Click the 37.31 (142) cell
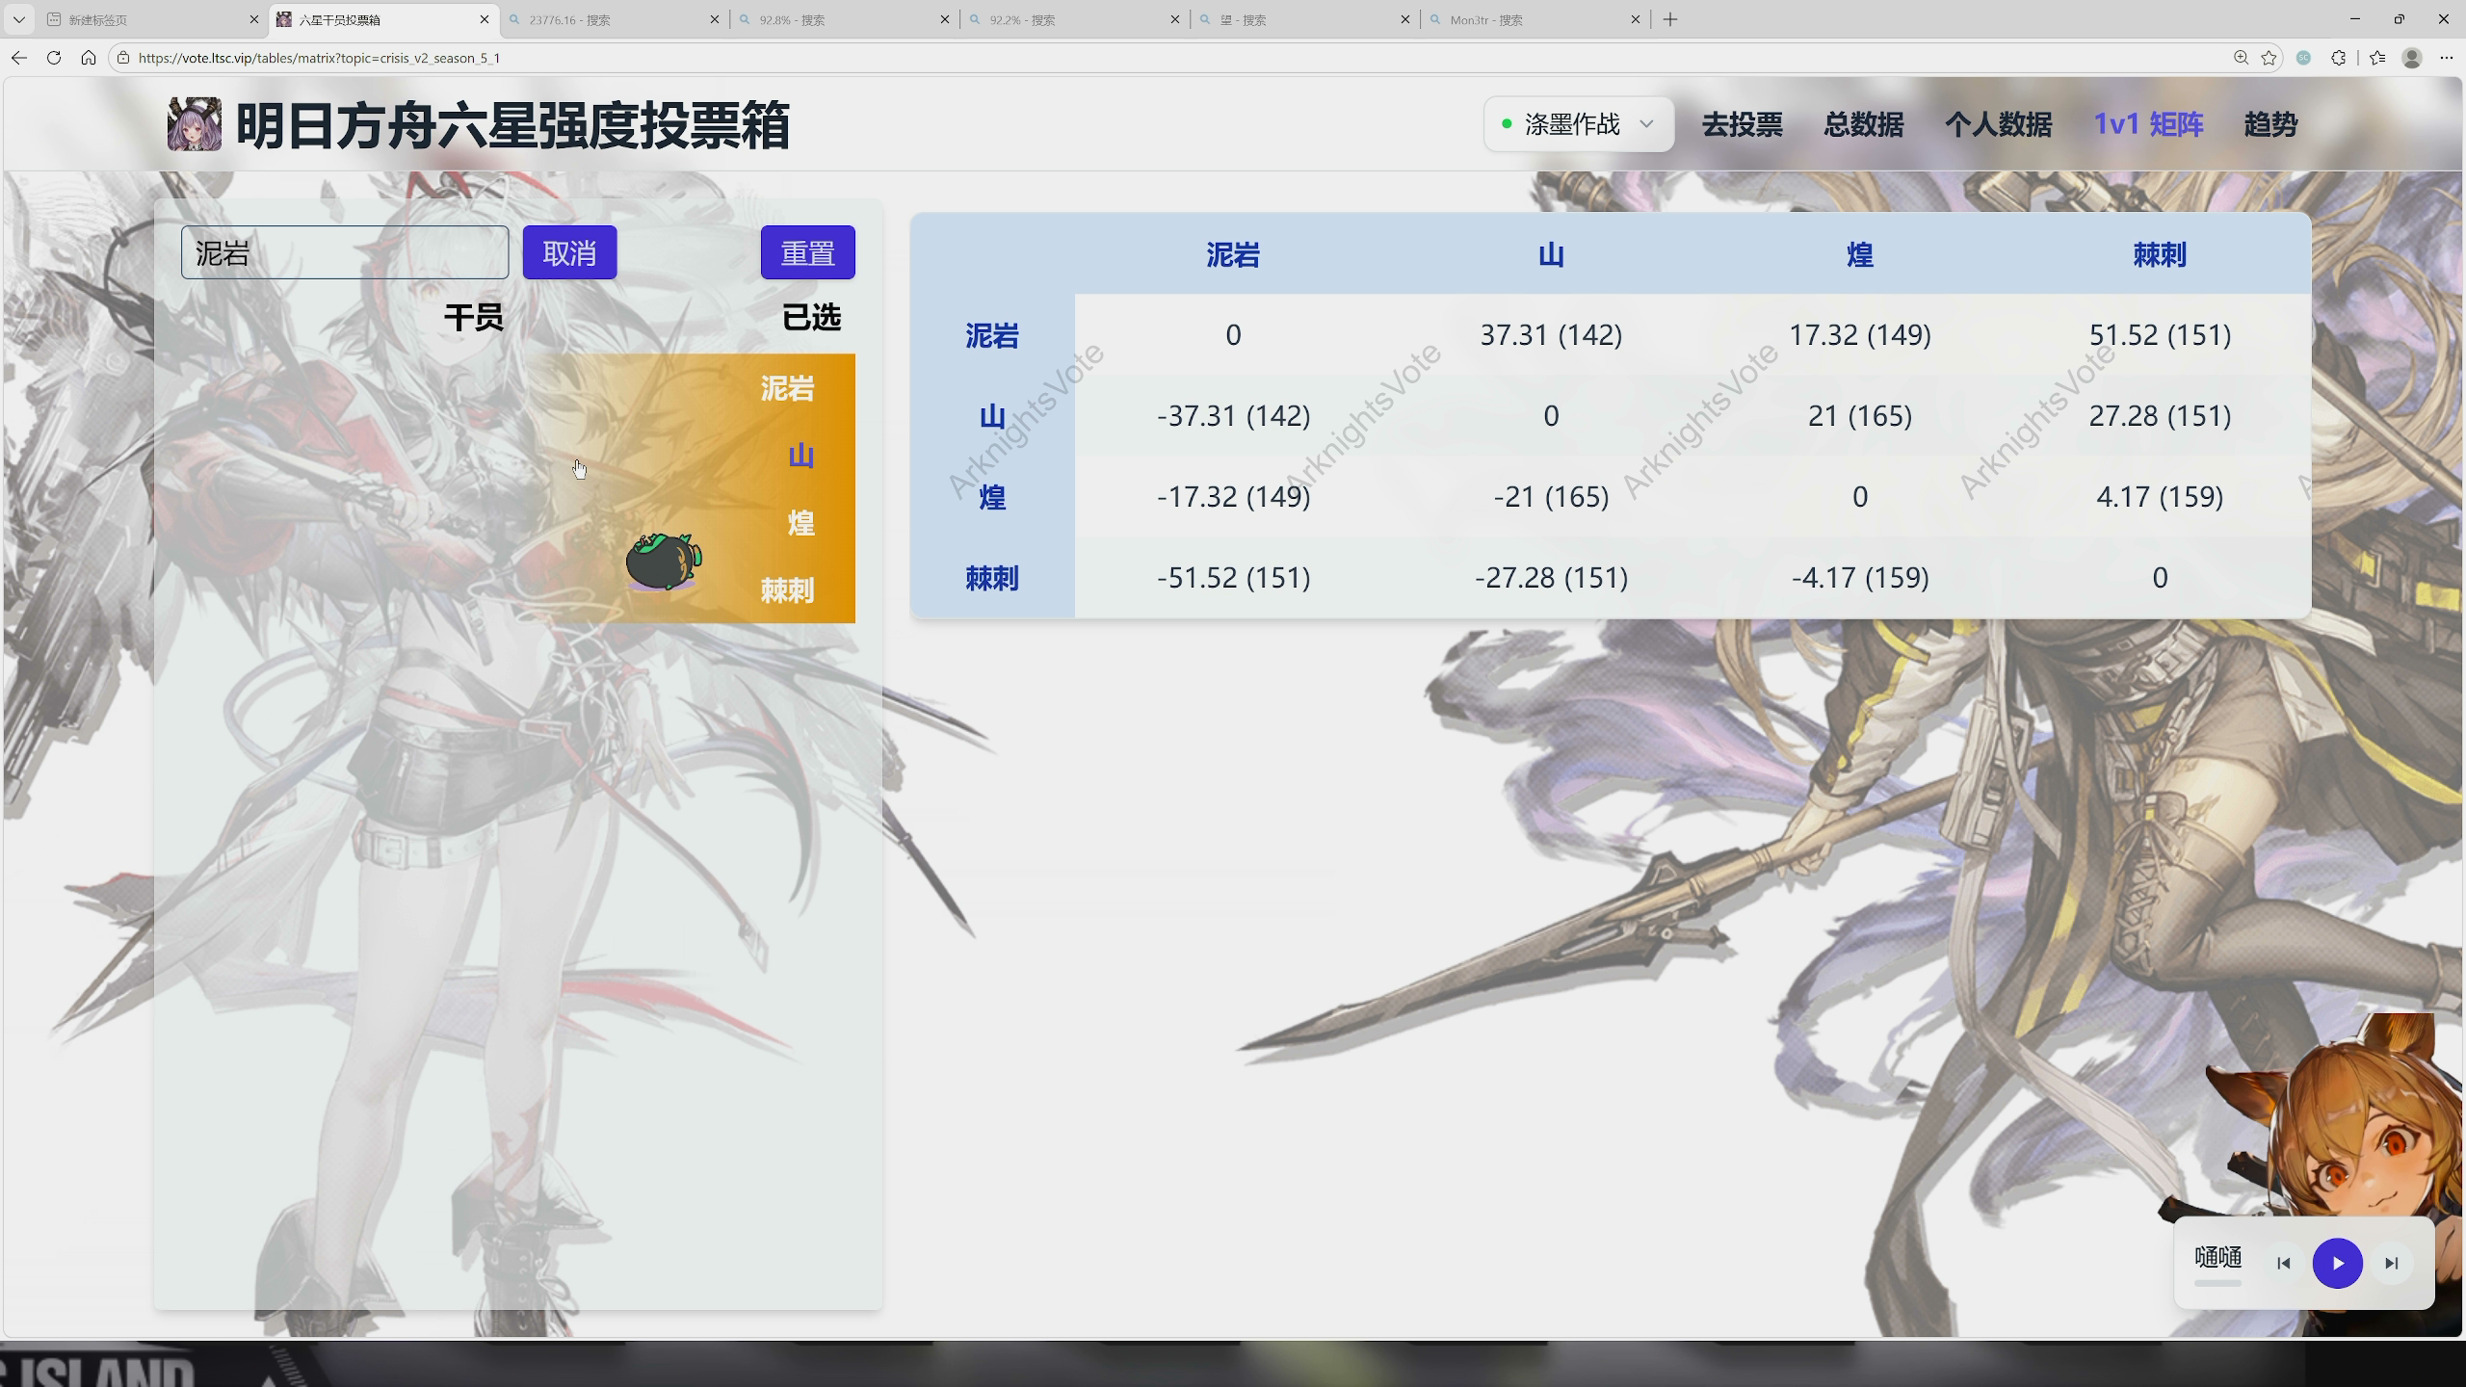Image resolution: width=2466 pixels, height=1387 pixels. 1551,335
